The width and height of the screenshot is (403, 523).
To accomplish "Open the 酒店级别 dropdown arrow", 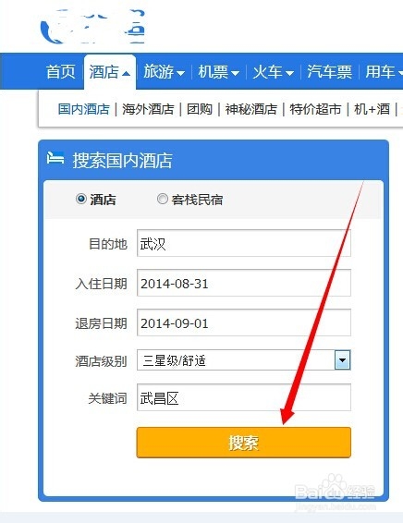I will click(x=342, y=359).
